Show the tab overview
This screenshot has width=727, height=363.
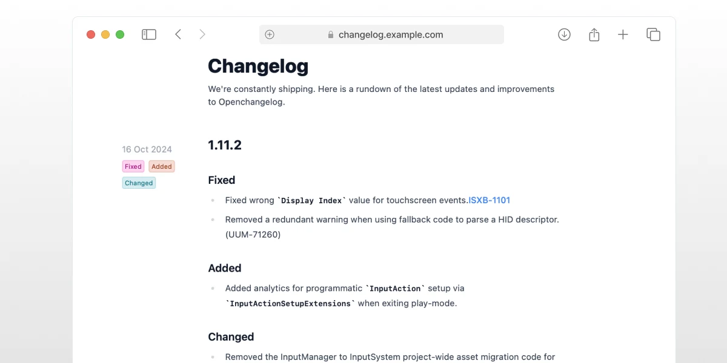click(x=653, y=34)
